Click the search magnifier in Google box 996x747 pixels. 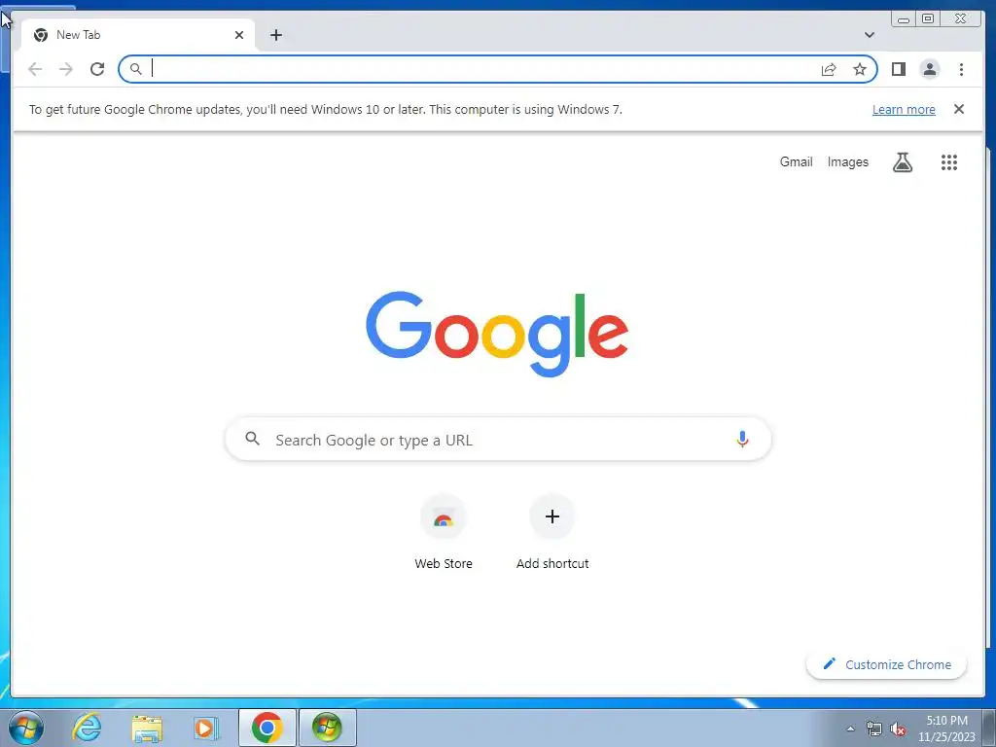[x=252, y=439]
